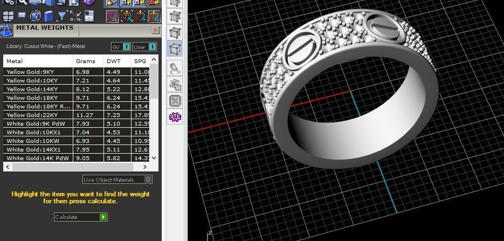Click the rightmost gumball icon in second row

point(154,16)
